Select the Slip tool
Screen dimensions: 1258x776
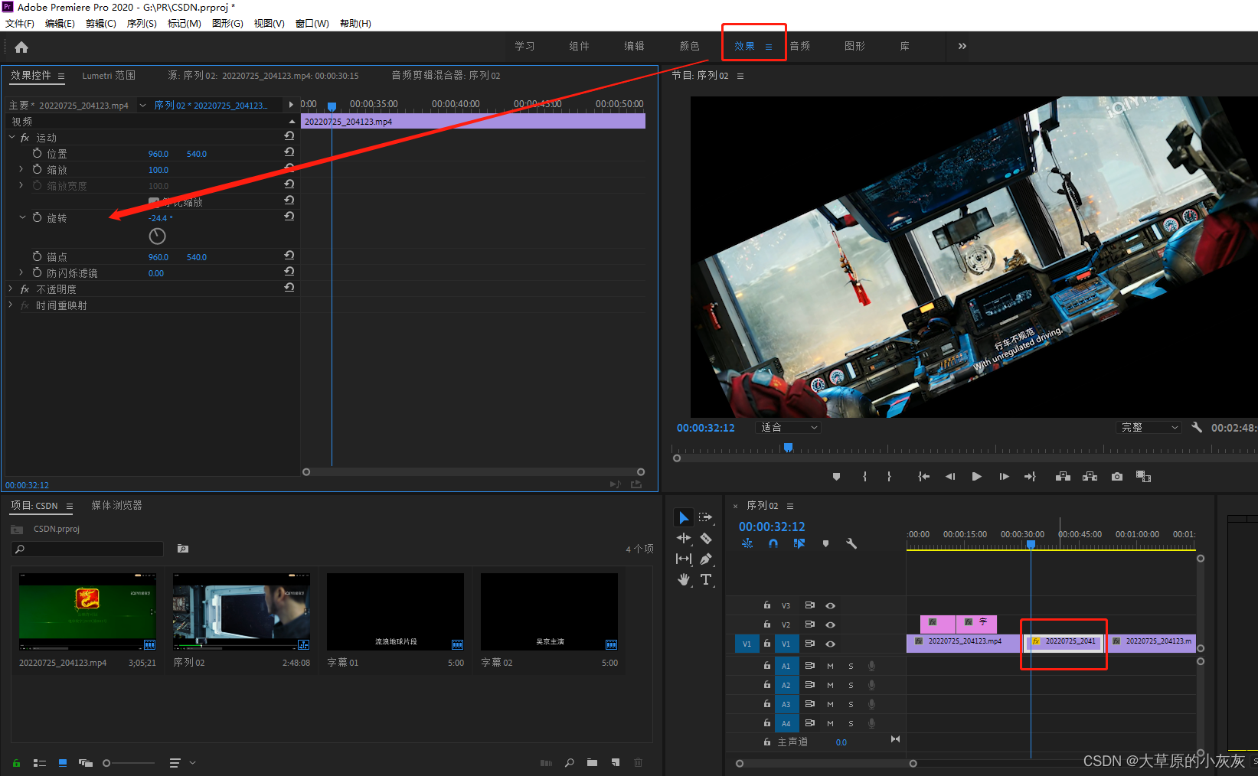click(x=683, y=559)
